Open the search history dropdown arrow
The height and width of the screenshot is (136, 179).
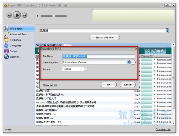click(167, 30)
